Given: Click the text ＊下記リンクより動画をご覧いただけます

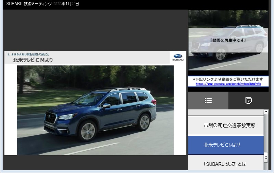Looking at the screenshot, I should coord(228,79).
